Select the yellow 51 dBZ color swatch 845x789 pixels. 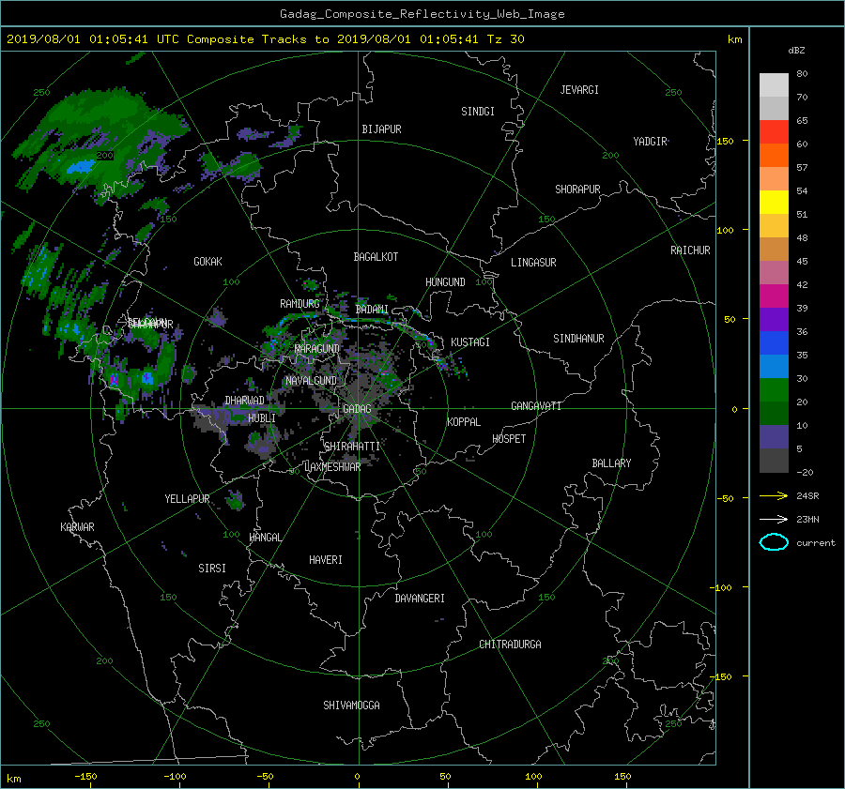pos(774,202)
